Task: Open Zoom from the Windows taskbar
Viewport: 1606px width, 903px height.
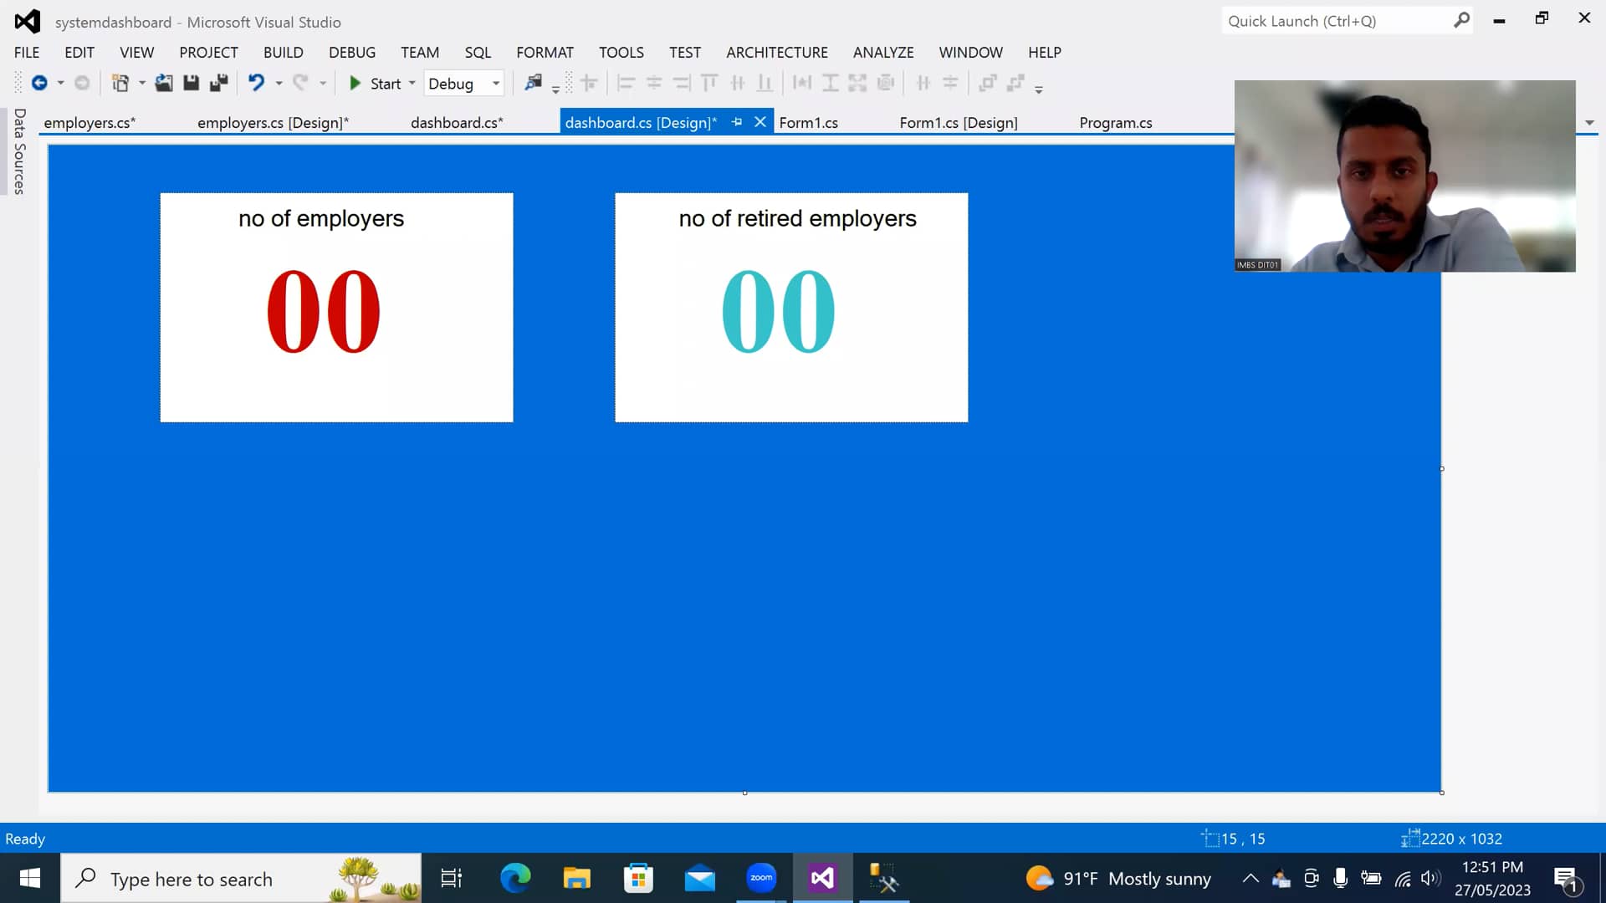Action: [x=761, y=878]
